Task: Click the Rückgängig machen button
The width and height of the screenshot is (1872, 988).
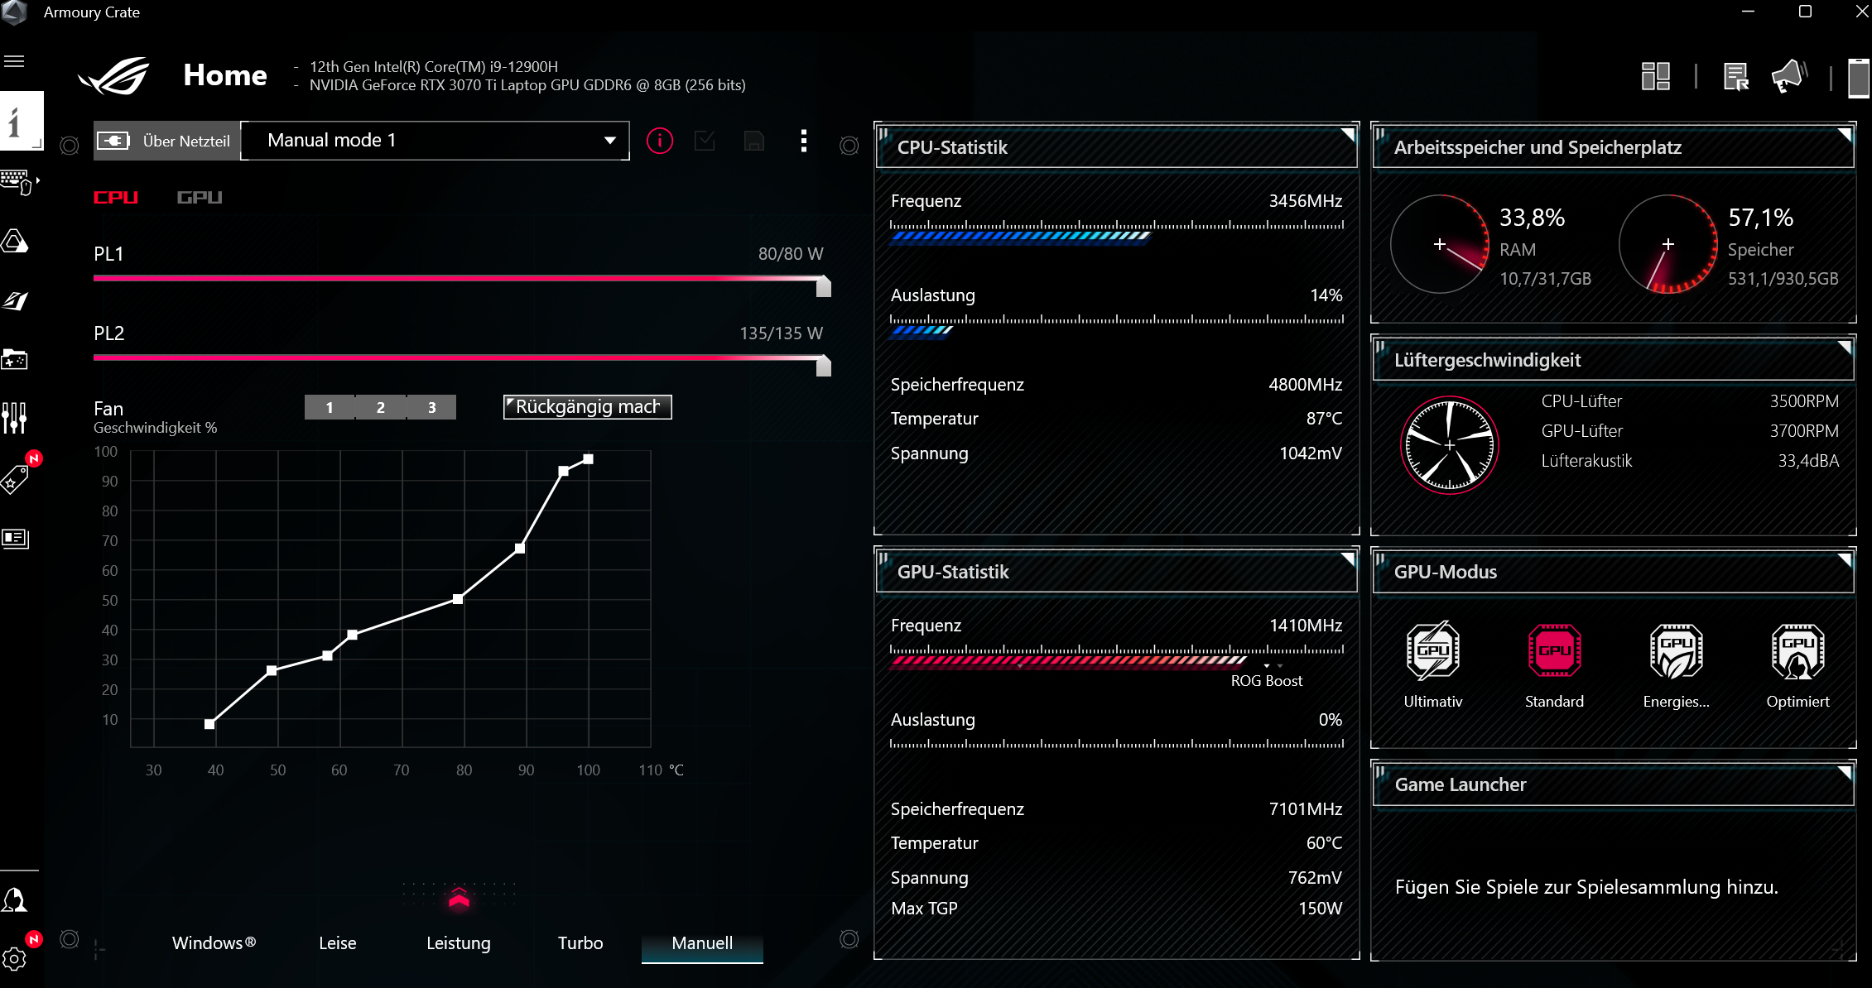Action: (587, 407)
